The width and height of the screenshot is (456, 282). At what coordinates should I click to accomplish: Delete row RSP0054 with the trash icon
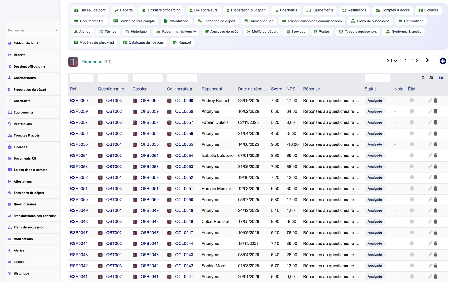point(435,156)
